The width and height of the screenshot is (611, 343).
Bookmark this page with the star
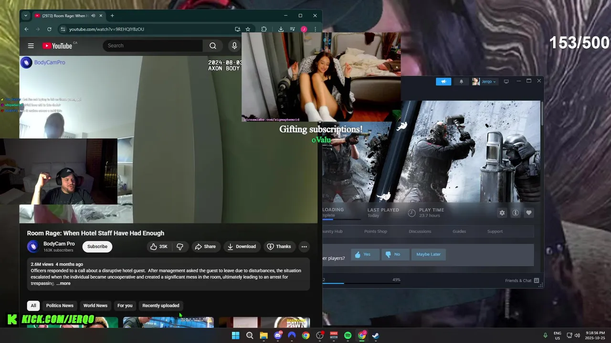click(x=248, y=29)
